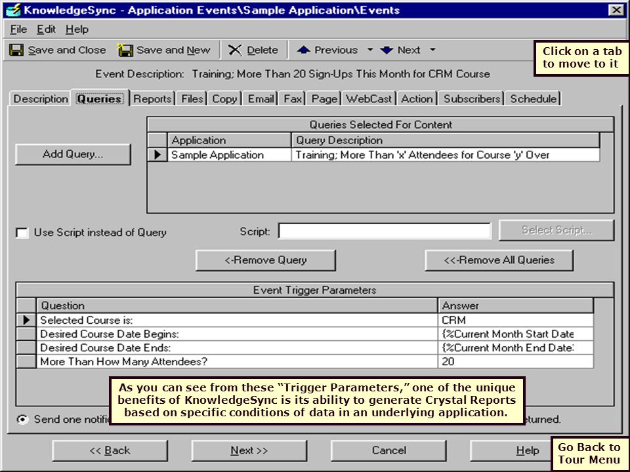The height and width of the screenshot is (472, 630).
Task: Open the Schedule tab
Action: tap(533, 99)
